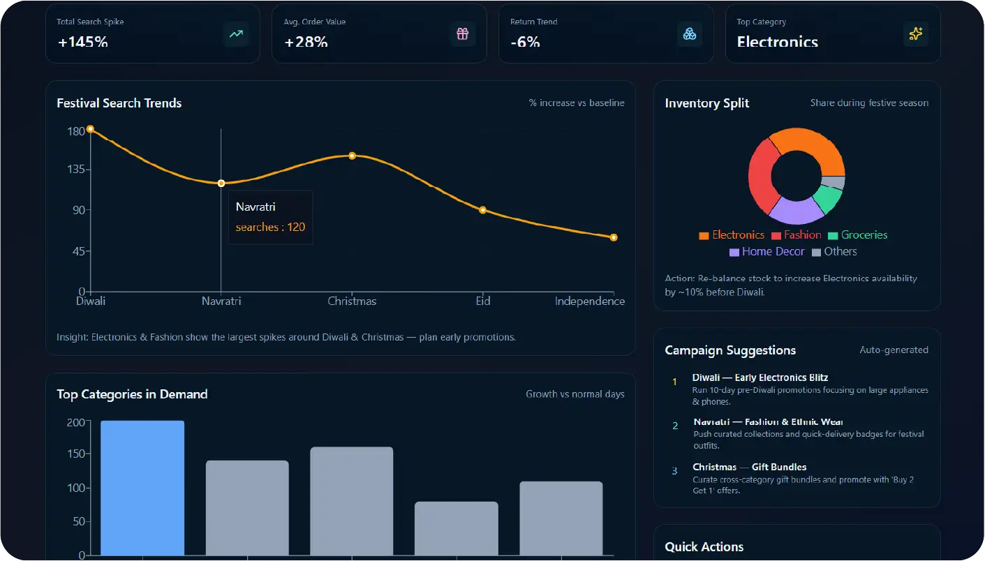Click the gift icon in Avg. Order Value card
This screenshot has width=985, height=561.
[x=463, y=33]
